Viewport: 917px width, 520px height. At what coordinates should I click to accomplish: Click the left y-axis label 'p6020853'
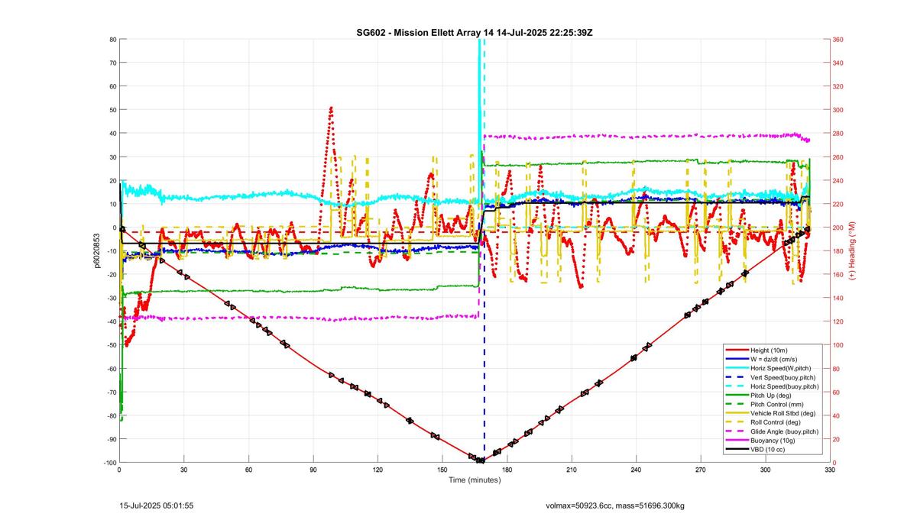(99, 250)
